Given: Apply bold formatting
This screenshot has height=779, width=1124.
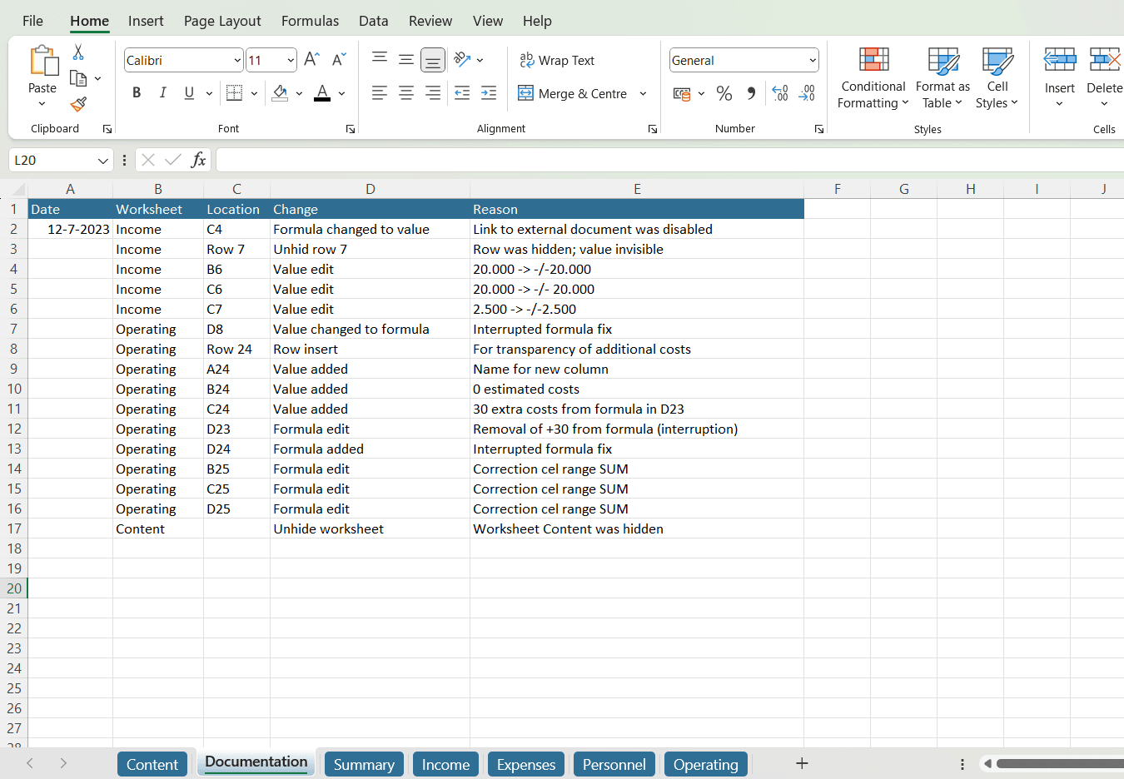Looking at the screenshot, I should [x=136, y=92].
